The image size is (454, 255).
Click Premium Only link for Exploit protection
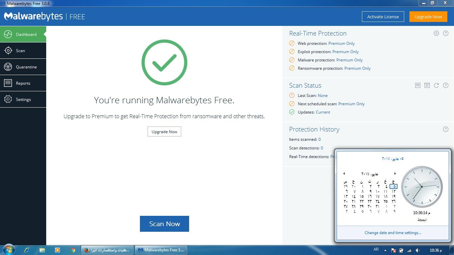coord(345,51)
